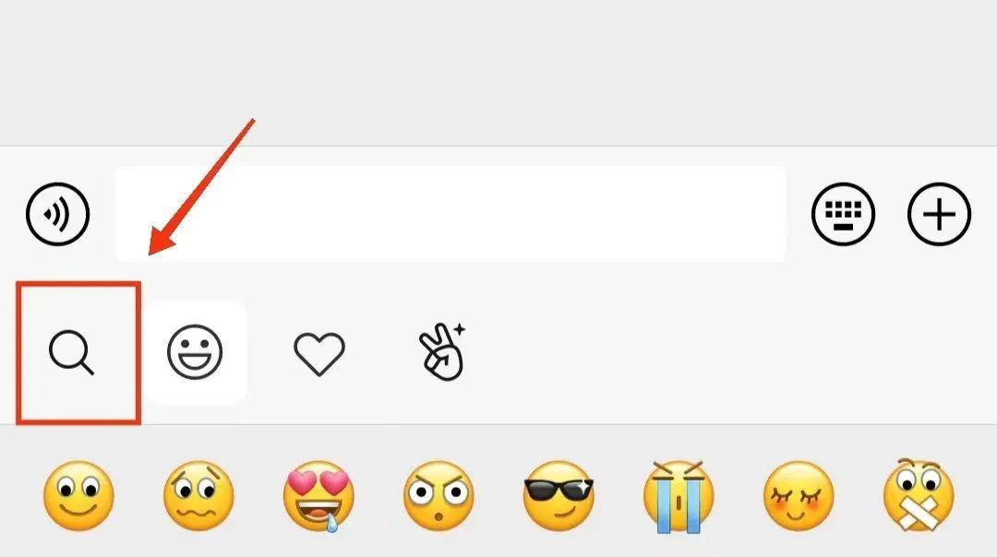Insert the sunglasses cool emoji
The image size is (997, 557).
pos(559,496)
